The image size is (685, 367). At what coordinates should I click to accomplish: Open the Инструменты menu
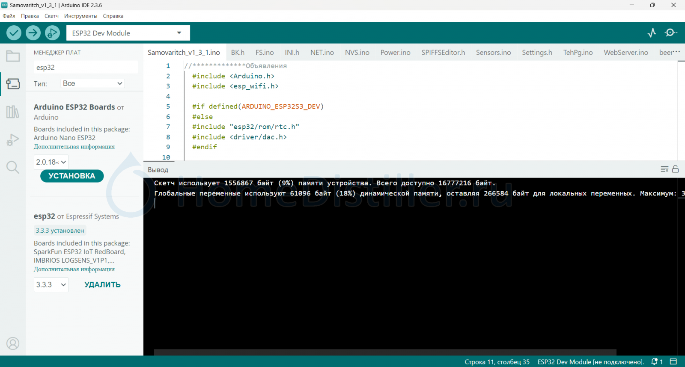pos(80,16)
